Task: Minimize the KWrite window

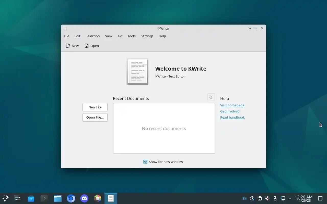Action: [x=250, y=28]
